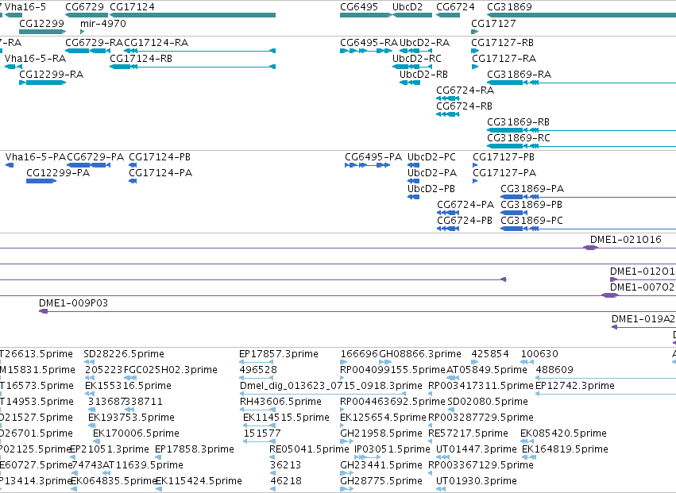
Task: Click EST 425854 label
Action: [x=490, y=354]
